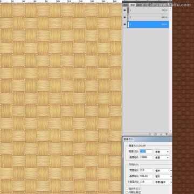This screenshot has width=194, height=194.
Task: Toggle visibility of selected channel 3
Action: 124,24
